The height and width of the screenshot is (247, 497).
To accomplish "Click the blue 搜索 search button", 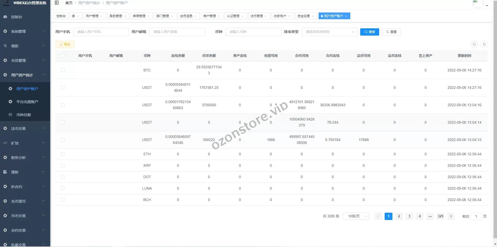I will tap(369, 32).
